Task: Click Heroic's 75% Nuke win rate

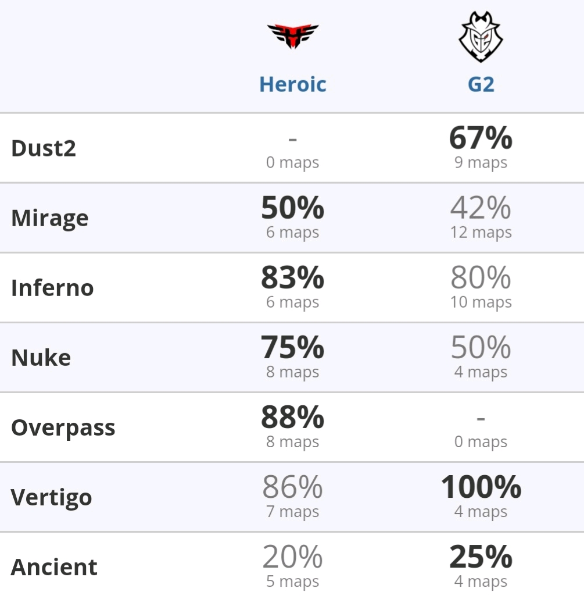Action: pos(293,348)
